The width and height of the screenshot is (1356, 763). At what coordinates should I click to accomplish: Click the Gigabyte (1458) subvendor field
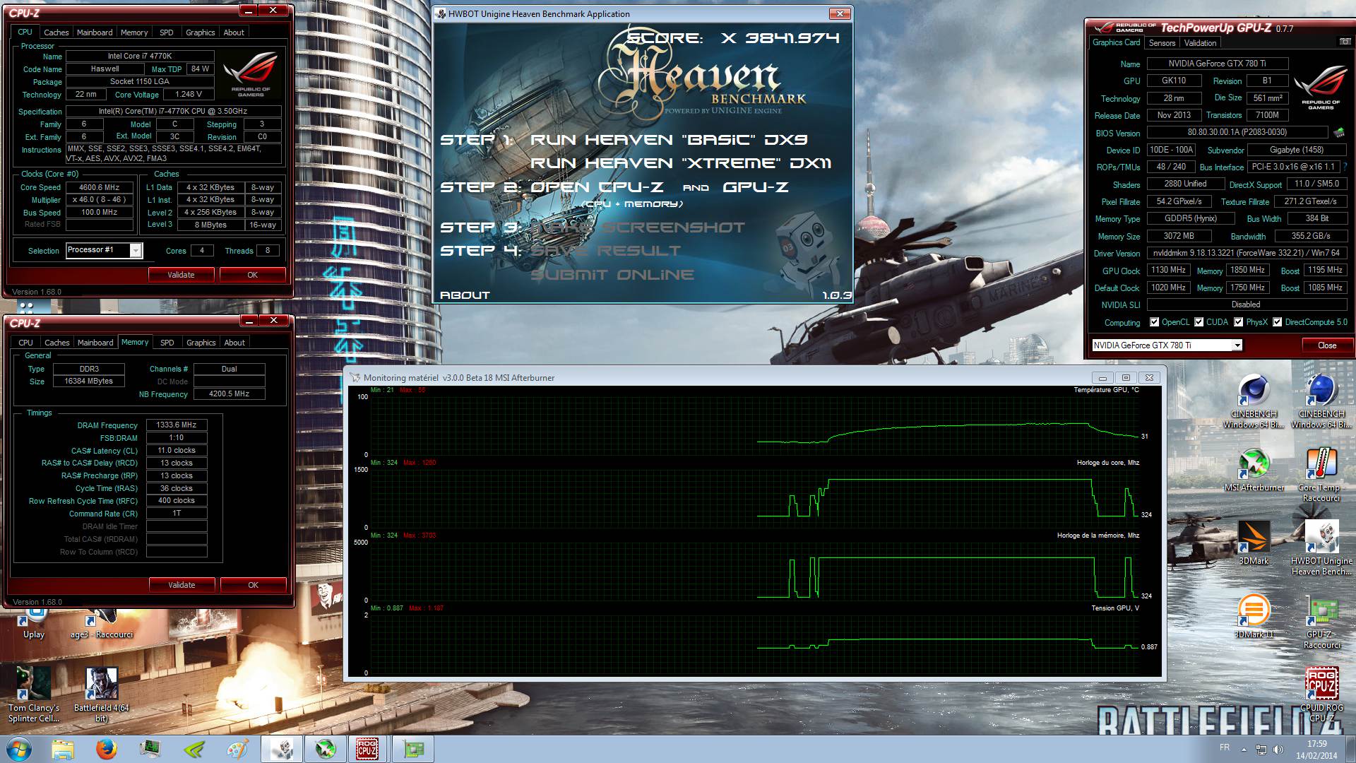click(1297, 150)
